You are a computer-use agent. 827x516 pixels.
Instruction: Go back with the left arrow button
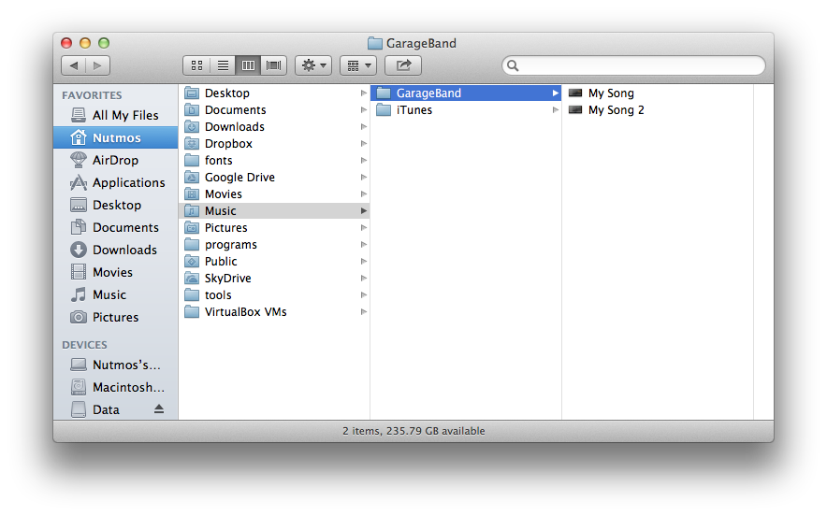pos(74,65)
